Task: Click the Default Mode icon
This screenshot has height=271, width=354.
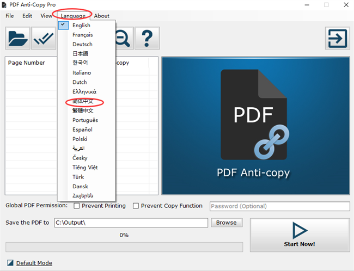Action: pos(10,263)
